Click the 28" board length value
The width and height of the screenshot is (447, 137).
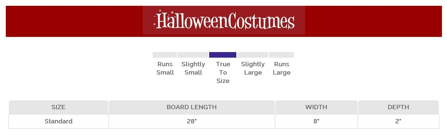(x=192, y=121)
